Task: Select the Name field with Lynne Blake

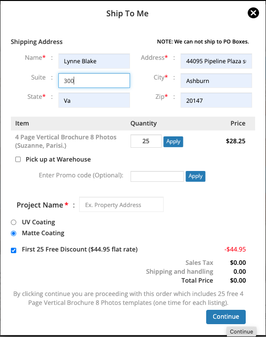Action: pos(94,61)
